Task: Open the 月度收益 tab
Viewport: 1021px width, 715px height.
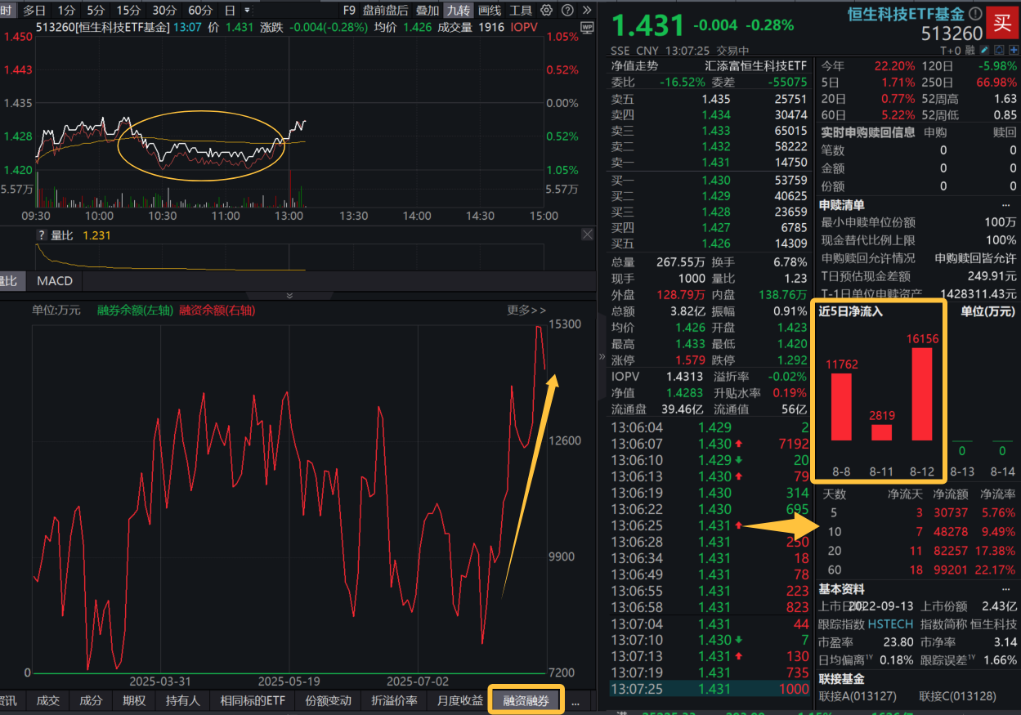Action: pos(458,699)
